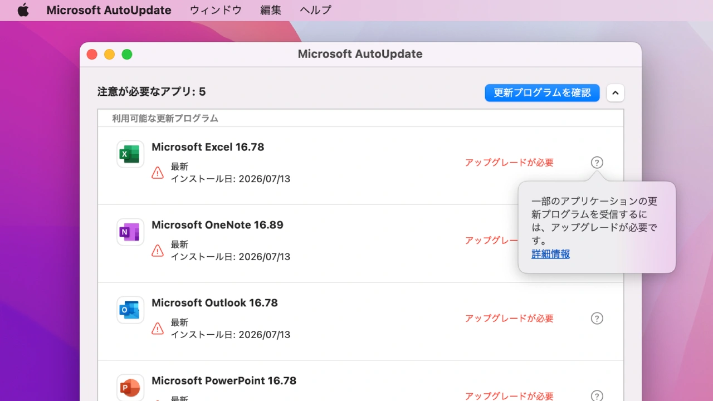Select Microsoft PowerPoint 16.78 title
The height and width of the screenshot is (401, 713).
[x=224, y=381]
